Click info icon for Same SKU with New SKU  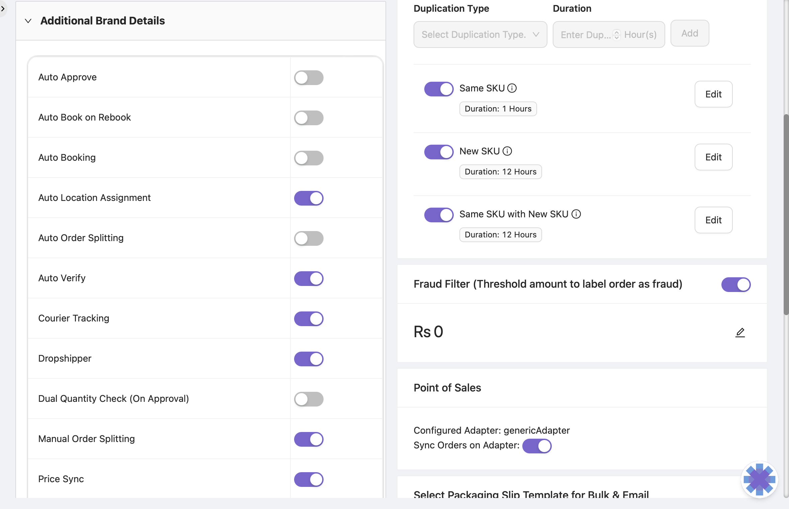click(x=576, y=214)
